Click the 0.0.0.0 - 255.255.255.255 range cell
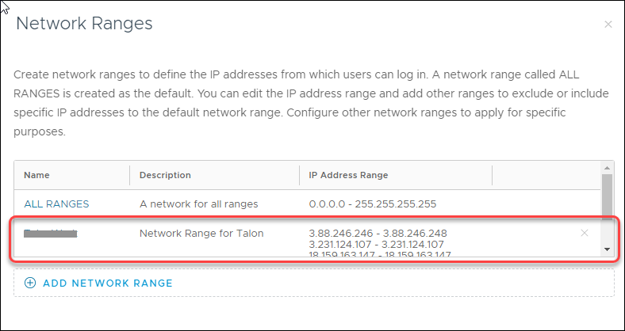The width and height of the screenshot is (625, 331). click(373, 204)
